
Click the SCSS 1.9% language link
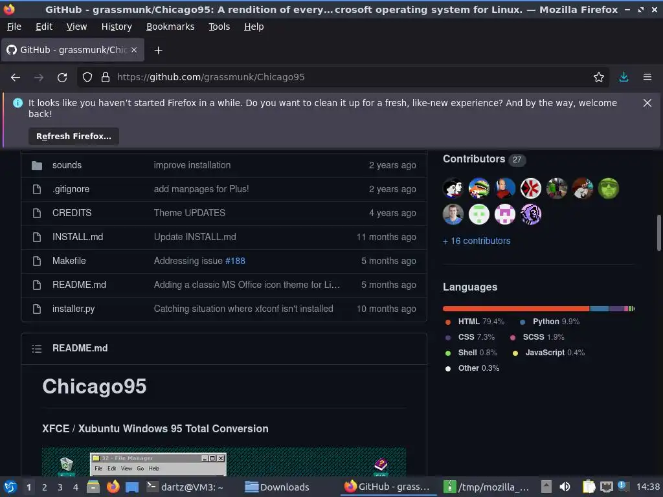pyautogui.click(x=537, y=337)
